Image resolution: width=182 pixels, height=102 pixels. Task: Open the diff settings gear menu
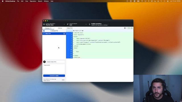point(125,28)
